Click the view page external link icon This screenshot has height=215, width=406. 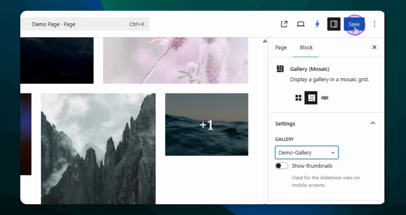coord(284,24)
